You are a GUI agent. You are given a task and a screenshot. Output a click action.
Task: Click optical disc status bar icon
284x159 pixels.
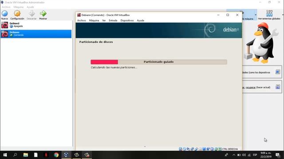pos(184,149)
